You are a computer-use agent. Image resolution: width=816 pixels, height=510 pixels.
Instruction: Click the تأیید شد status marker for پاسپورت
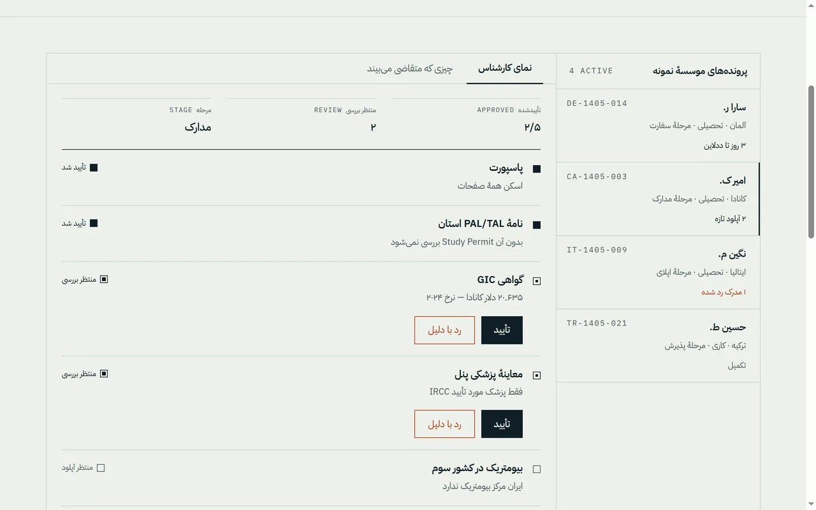pos(80,168)
